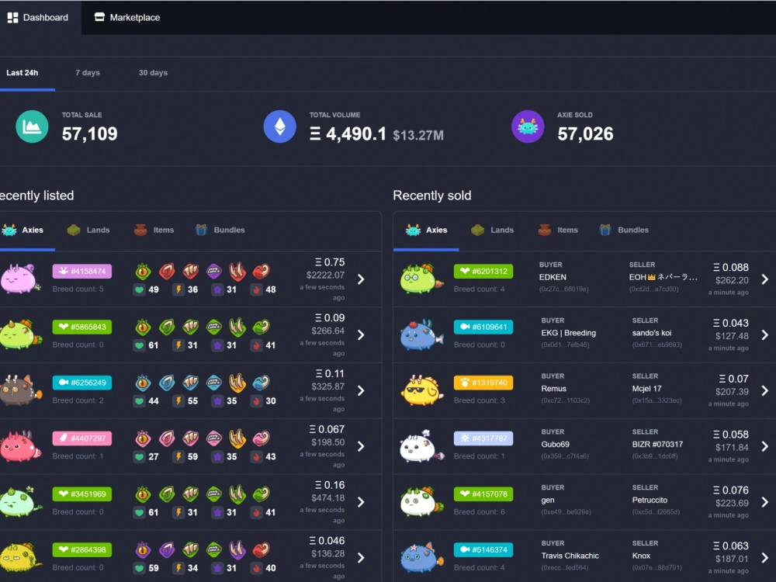
Task: Click the pink axie thumbnail for #4158474
Action: click(x=20, y=279)
